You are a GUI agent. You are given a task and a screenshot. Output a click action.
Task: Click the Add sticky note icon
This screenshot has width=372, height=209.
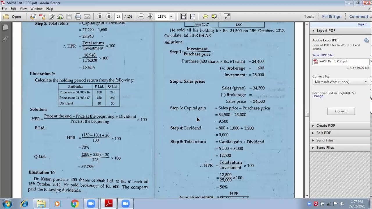click(x=205, y=17)
